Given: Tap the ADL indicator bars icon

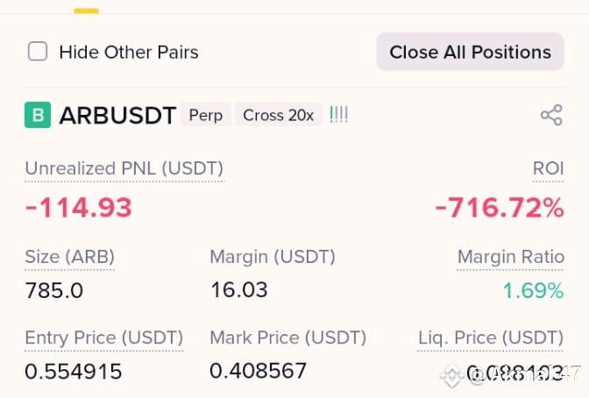Looking at the screenshot, I should (338, 115).
